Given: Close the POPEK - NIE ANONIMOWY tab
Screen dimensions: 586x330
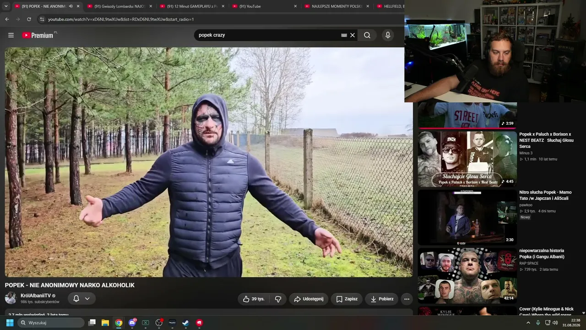Looking at the screenshot, I should [x=78, y=6].
